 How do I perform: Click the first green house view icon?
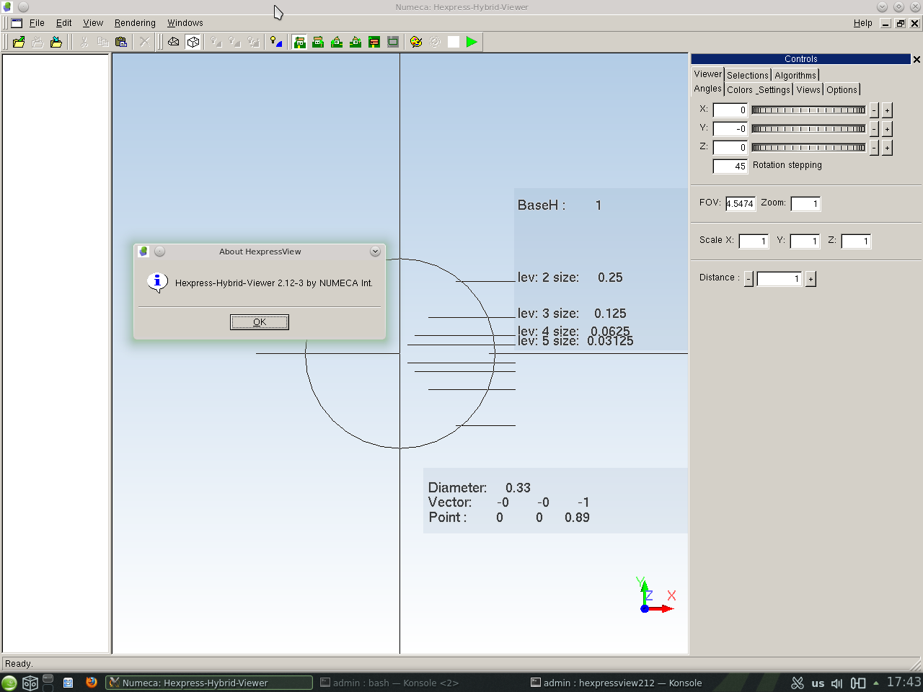pyautogui.click(x=299, y=42)
